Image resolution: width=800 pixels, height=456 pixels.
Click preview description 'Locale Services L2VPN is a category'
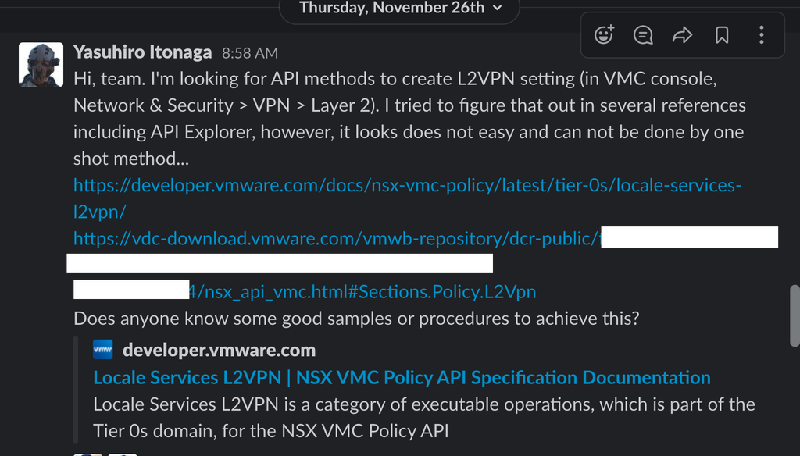[x=241, y=404]
